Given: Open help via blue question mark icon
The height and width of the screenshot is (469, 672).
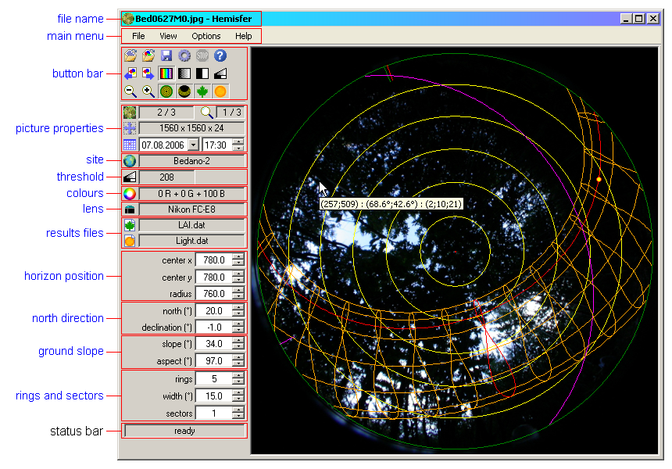Looking at the screenshot, I should [220, 55].
